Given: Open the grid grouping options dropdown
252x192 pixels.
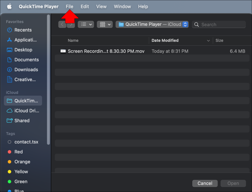Looking at the screenshot, I should (105, 24).
